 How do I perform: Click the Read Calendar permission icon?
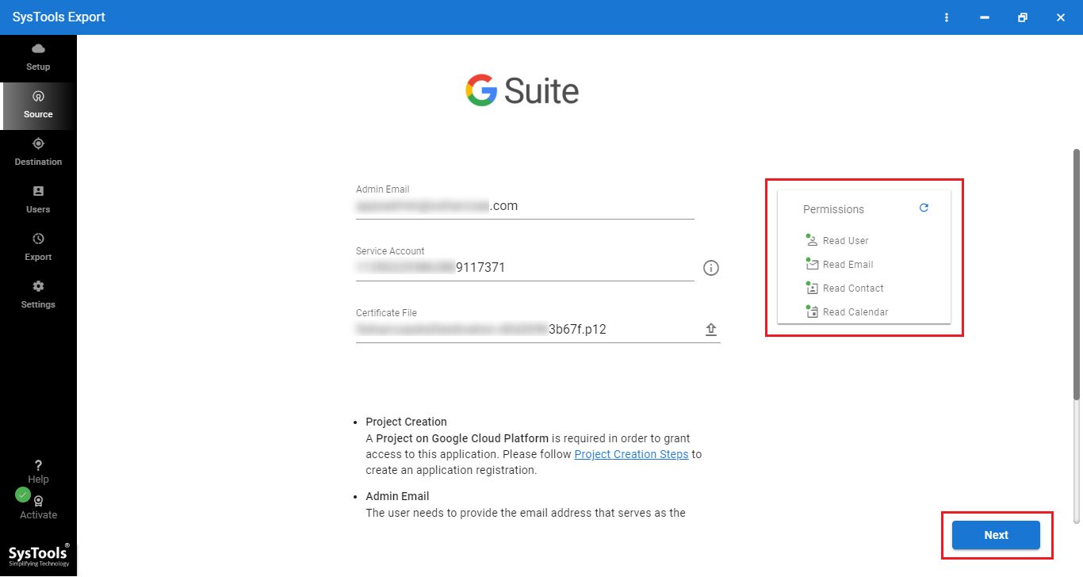click(812, 311)
